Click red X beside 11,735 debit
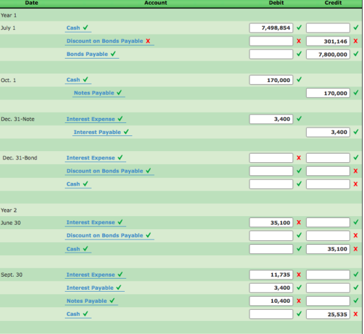 (x=299, y=275)
